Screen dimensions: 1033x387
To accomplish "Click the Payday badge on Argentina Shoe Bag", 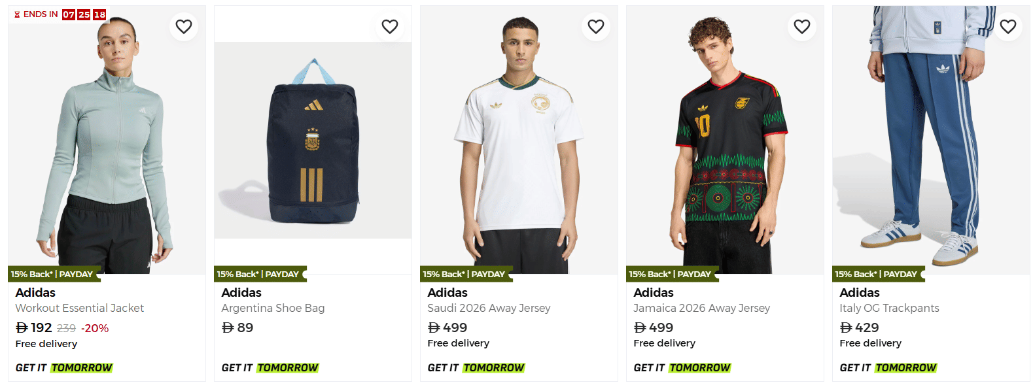I will click(x=258, y=275).
